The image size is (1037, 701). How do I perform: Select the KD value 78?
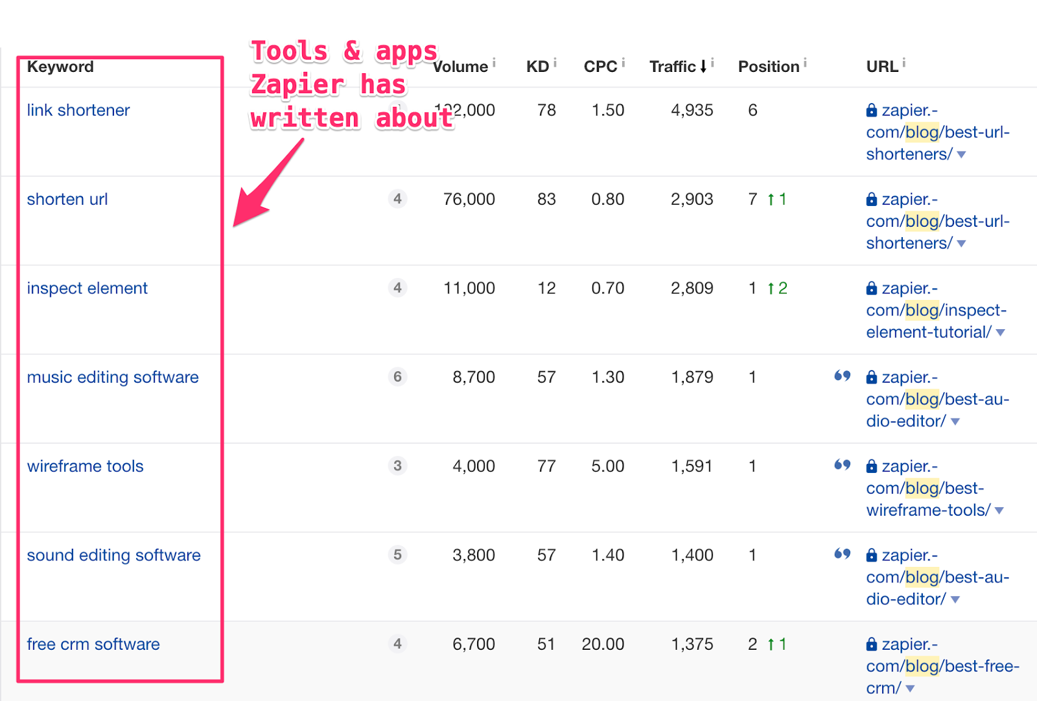point(546,110)
